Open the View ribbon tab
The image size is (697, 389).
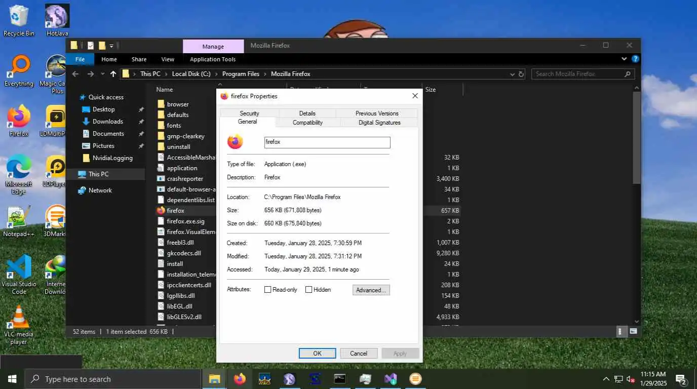(x=168, y=59)
